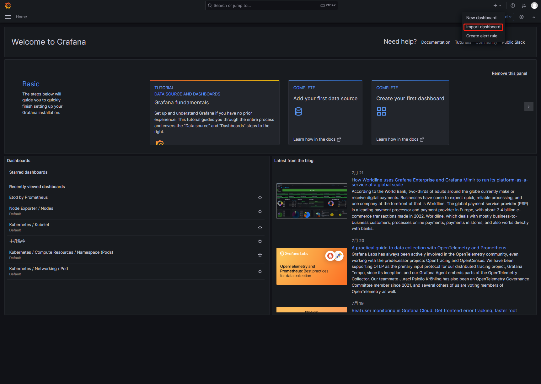Click the Dashboards panel title
The image size is (541, 384).
click(19, 161)
